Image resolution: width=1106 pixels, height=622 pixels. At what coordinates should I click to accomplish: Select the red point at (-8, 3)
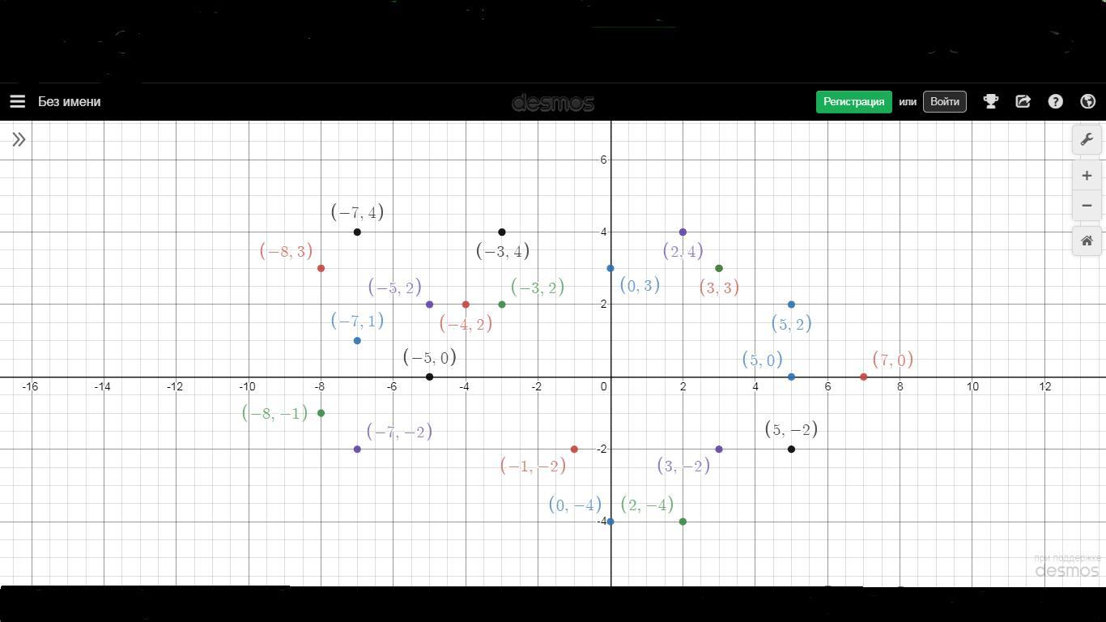coord(321,268)
